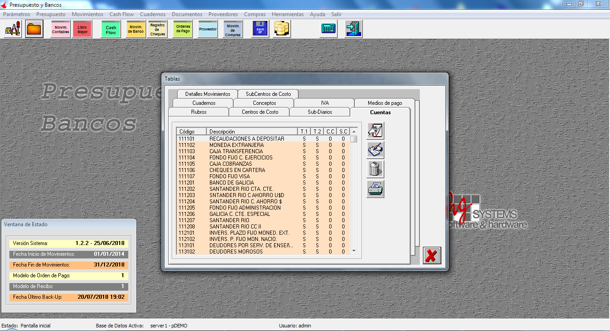Close Tablas dialog with red X button
Image resolution: width=610 pixels, height=331 pixels.
(431, 255)
